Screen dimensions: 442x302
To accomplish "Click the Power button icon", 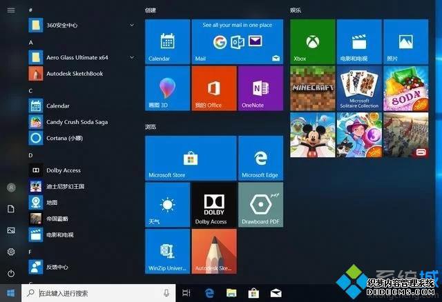I will click(x=11, y=273).
